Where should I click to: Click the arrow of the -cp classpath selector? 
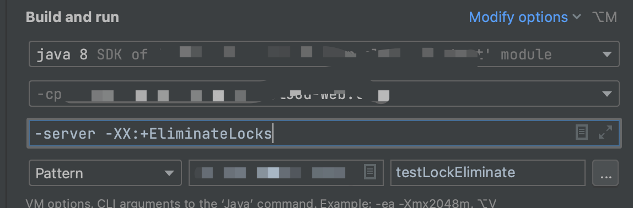[607, 94]
